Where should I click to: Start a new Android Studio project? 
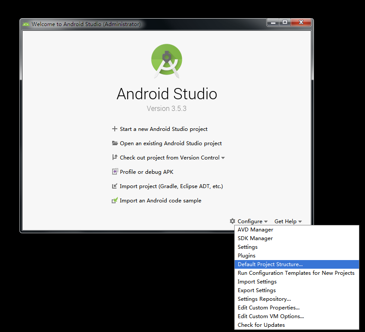[163, 129]
